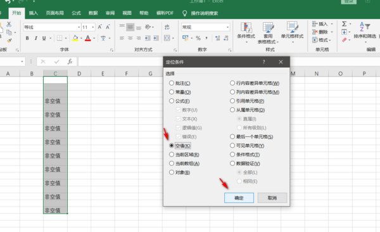Toggle Italic formatting
This screenshot has height=232, width=380.
35,38
